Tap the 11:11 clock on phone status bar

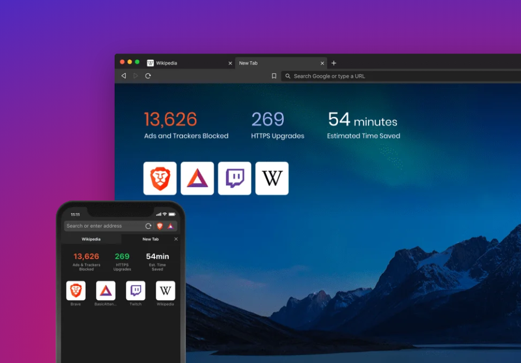pos(76,214)
